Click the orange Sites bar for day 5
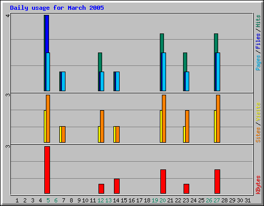 point(48,118)
